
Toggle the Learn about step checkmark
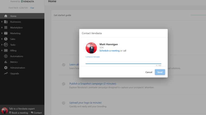(64, 65)
